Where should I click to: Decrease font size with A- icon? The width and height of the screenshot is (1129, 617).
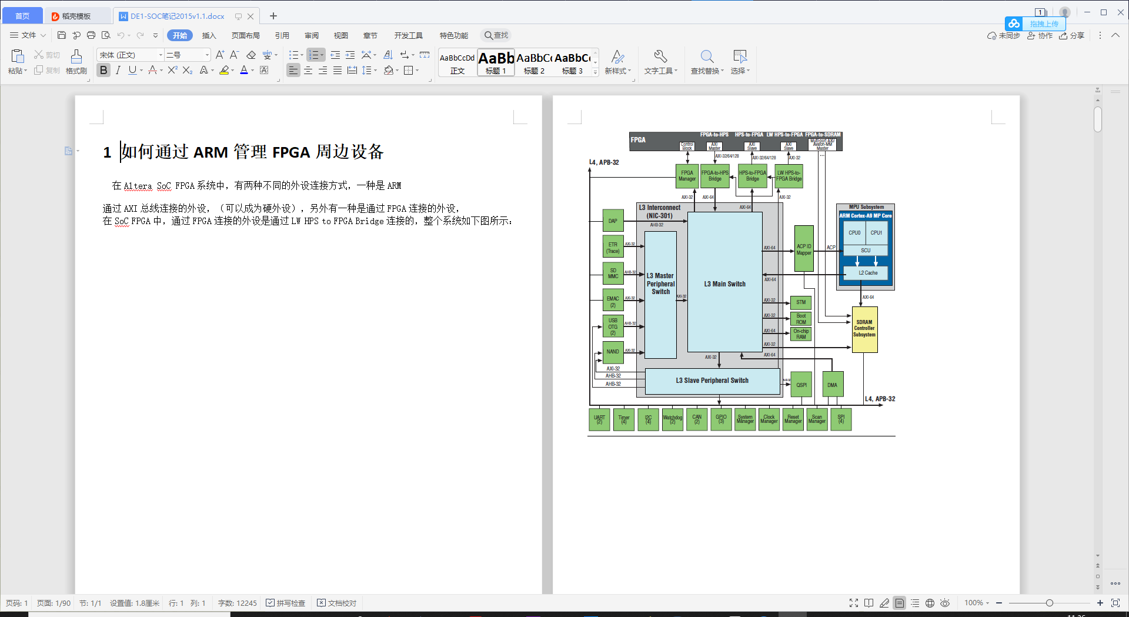[234, 55]
